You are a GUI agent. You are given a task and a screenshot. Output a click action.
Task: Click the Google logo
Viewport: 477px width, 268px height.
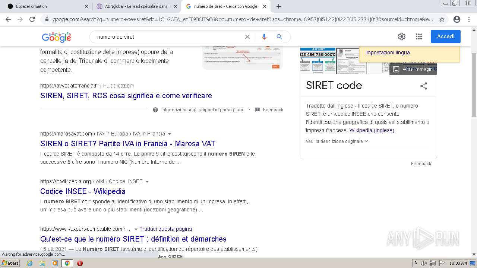(56, 37)
